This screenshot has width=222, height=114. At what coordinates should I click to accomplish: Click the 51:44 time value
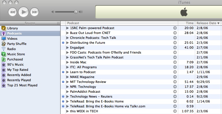coord(189,82)
